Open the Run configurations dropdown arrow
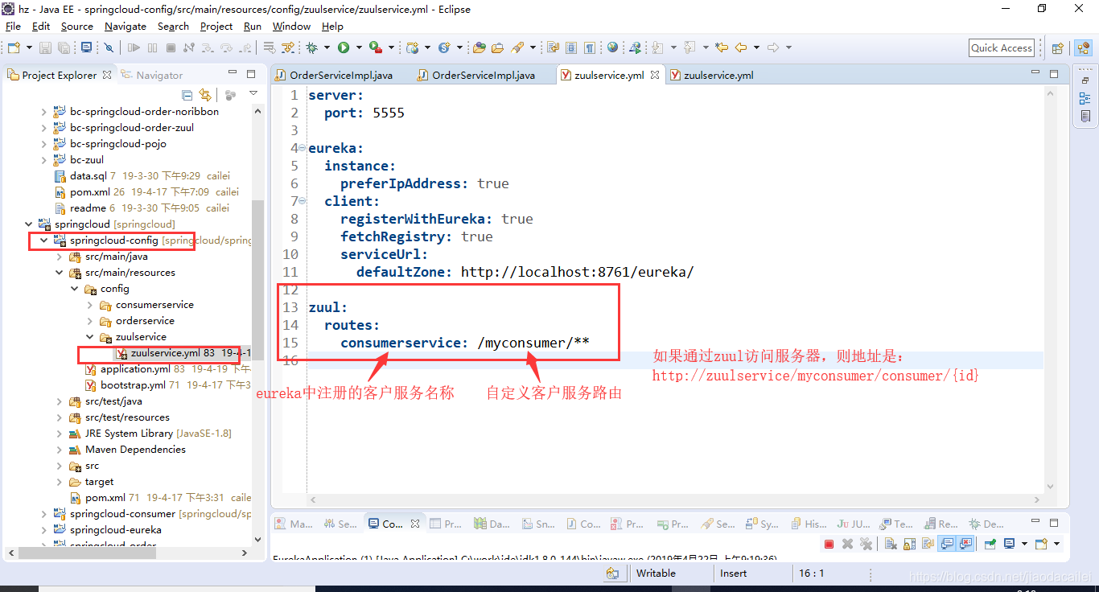The image size is (1099, 592). (358, 47)
